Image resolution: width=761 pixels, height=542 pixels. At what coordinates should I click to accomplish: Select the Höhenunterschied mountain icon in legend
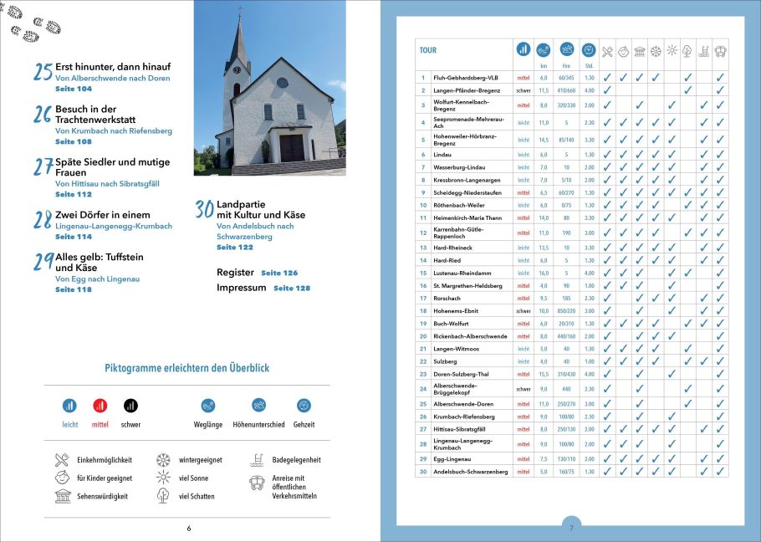click(x=258, y=406)
